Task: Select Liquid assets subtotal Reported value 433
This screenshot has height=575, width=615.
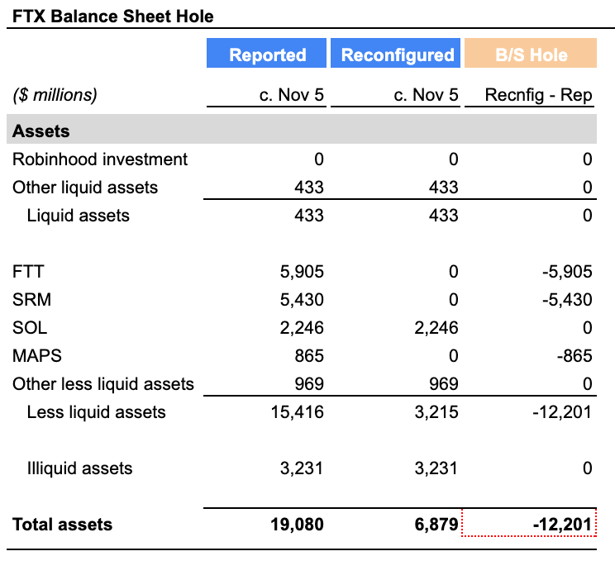Action: 309,216
